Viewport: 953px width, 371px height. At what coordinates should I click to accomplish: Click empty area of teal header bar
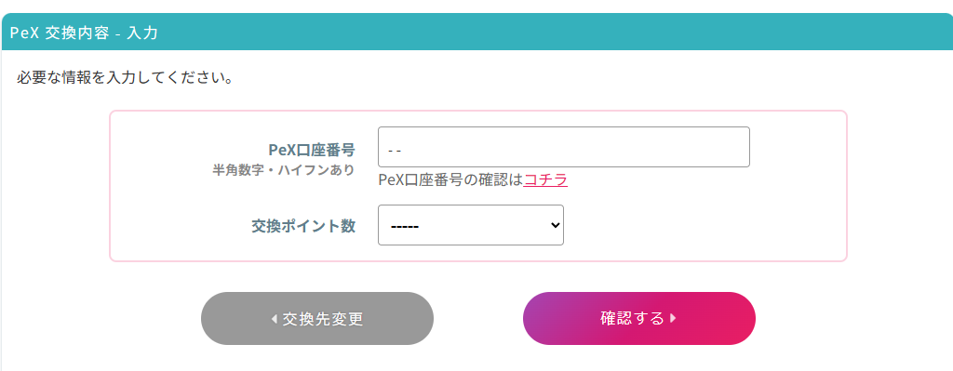point(547,33)
